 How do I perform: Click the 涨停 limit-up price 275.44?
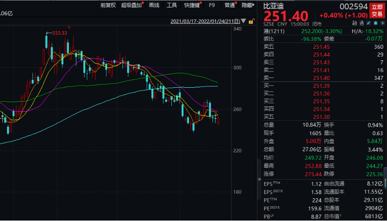(313, 174)
